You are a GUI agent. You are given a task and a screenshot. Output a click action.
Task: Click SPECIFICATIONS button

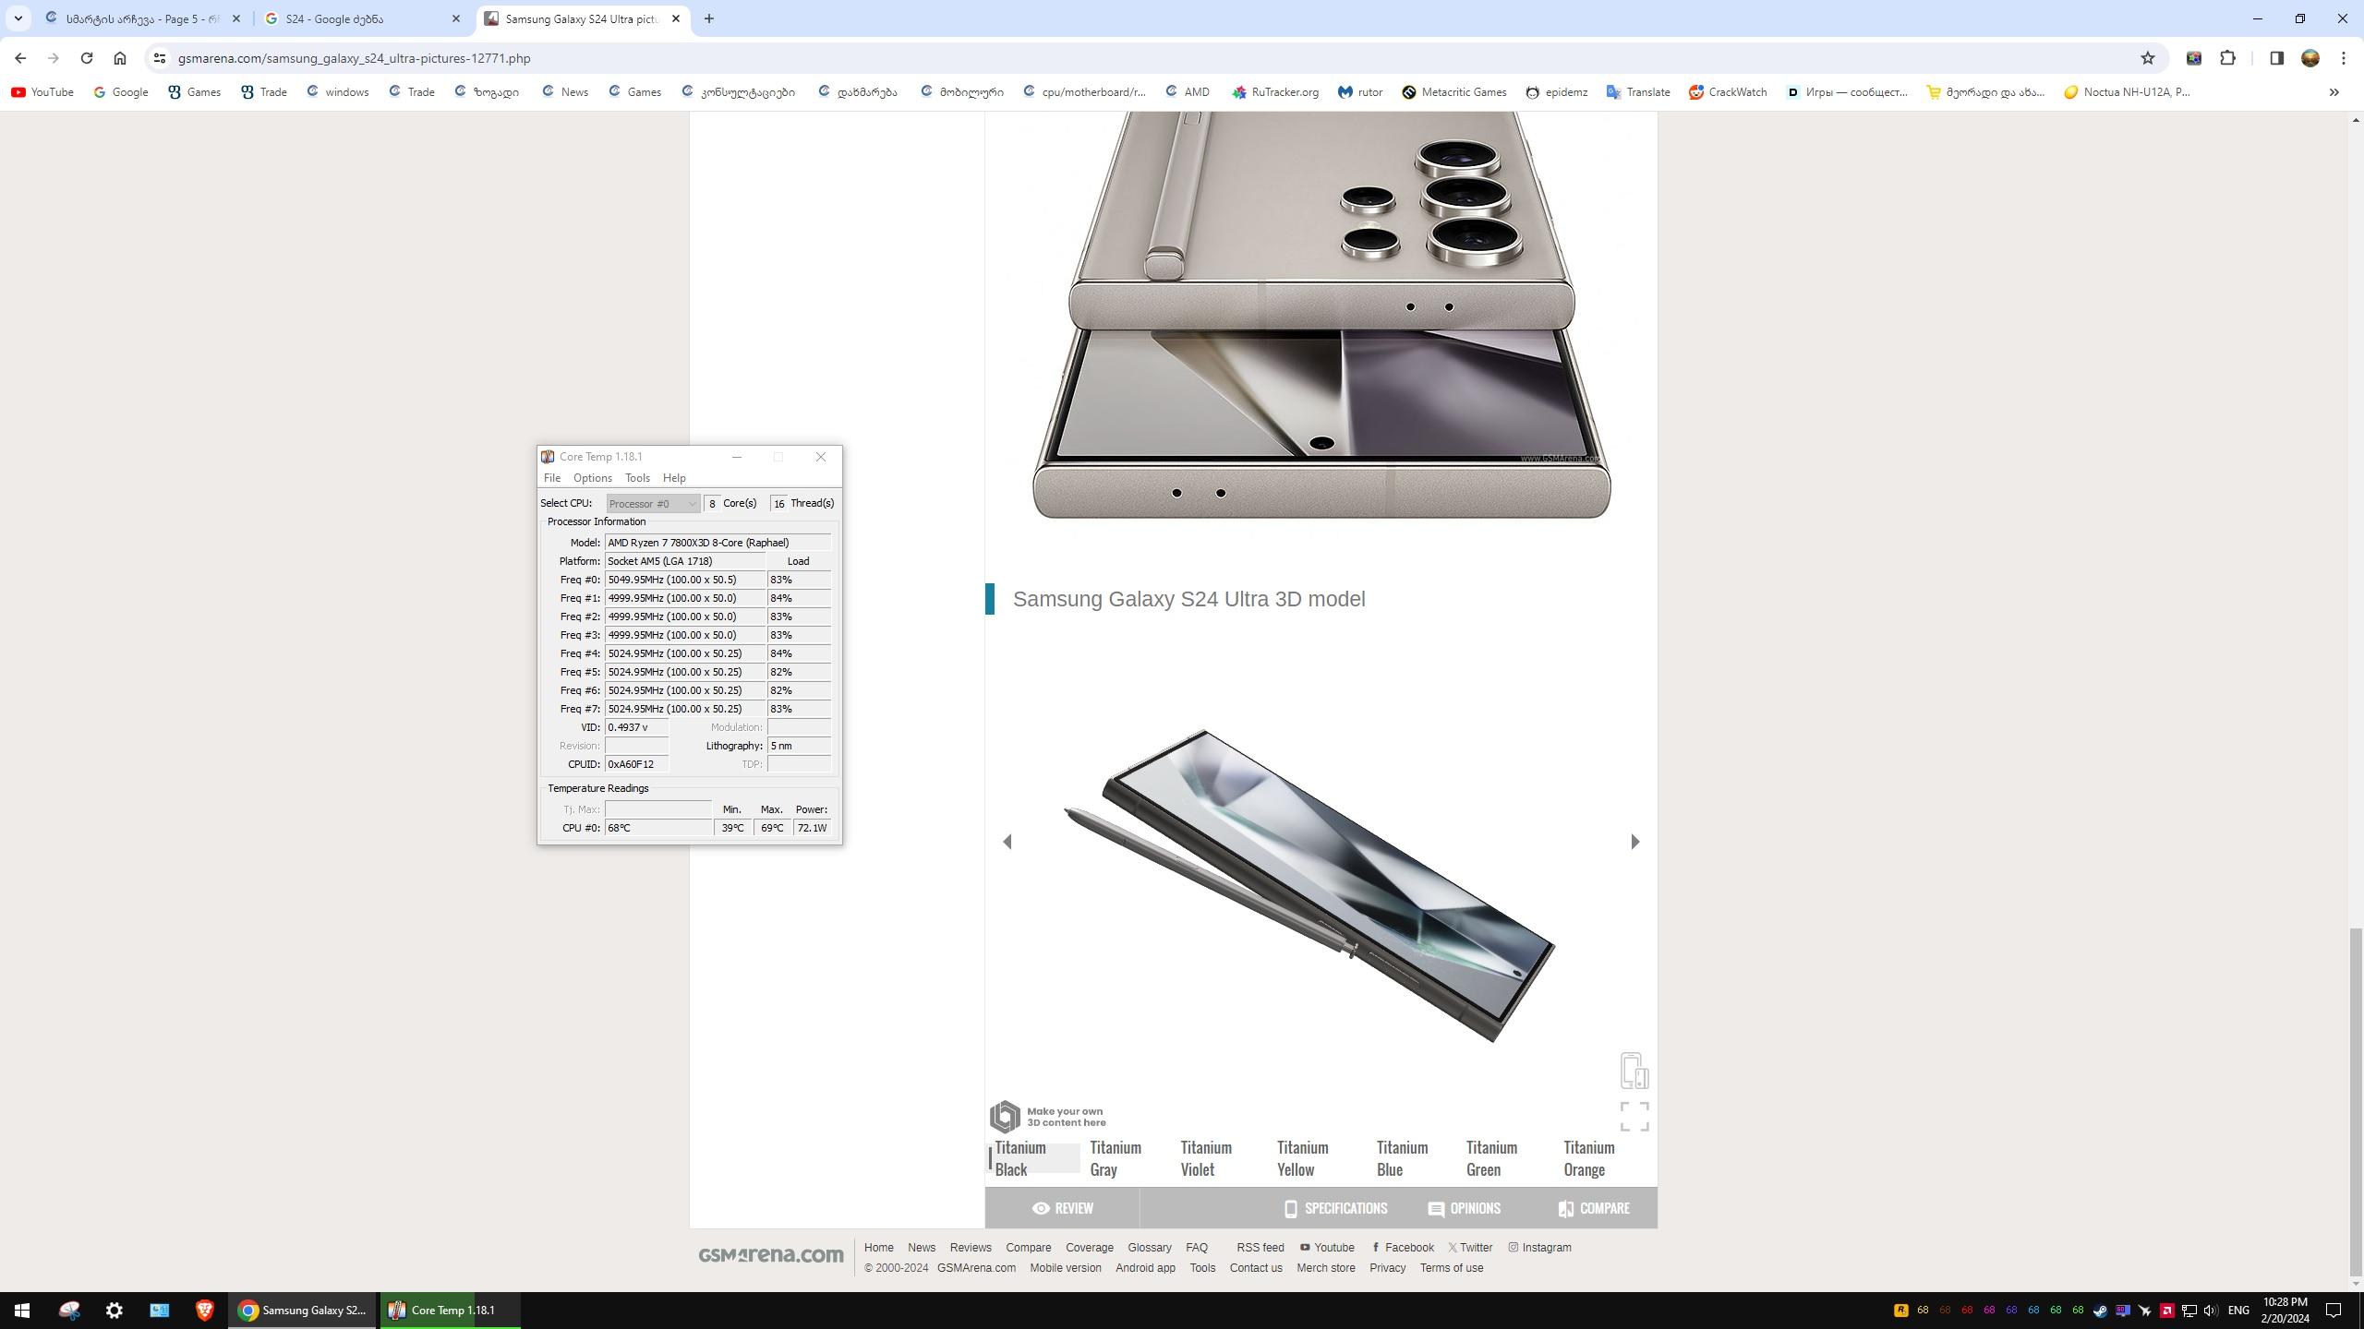pyautogui.click(x=1335, y=1208)
